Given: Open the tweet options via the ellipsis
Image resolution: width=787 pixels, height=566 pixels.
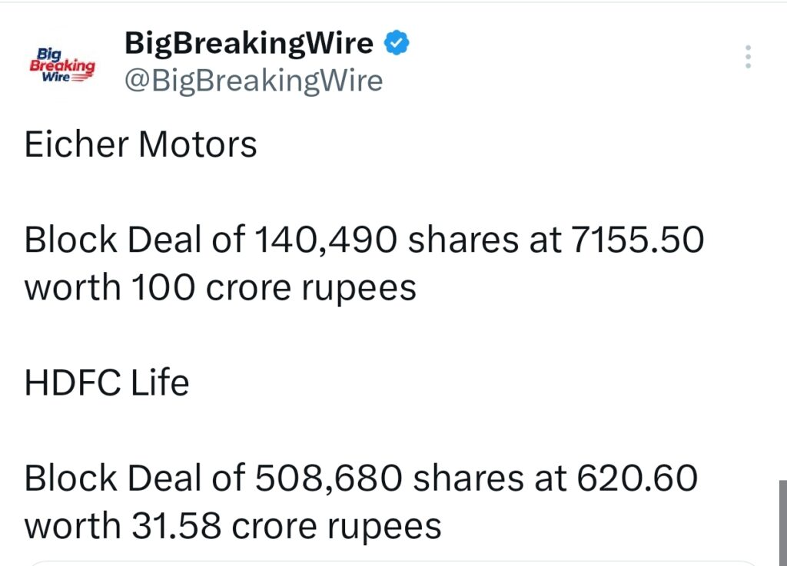Looking at the screenshot, I should pyautogui.click(x=747, y=57).
